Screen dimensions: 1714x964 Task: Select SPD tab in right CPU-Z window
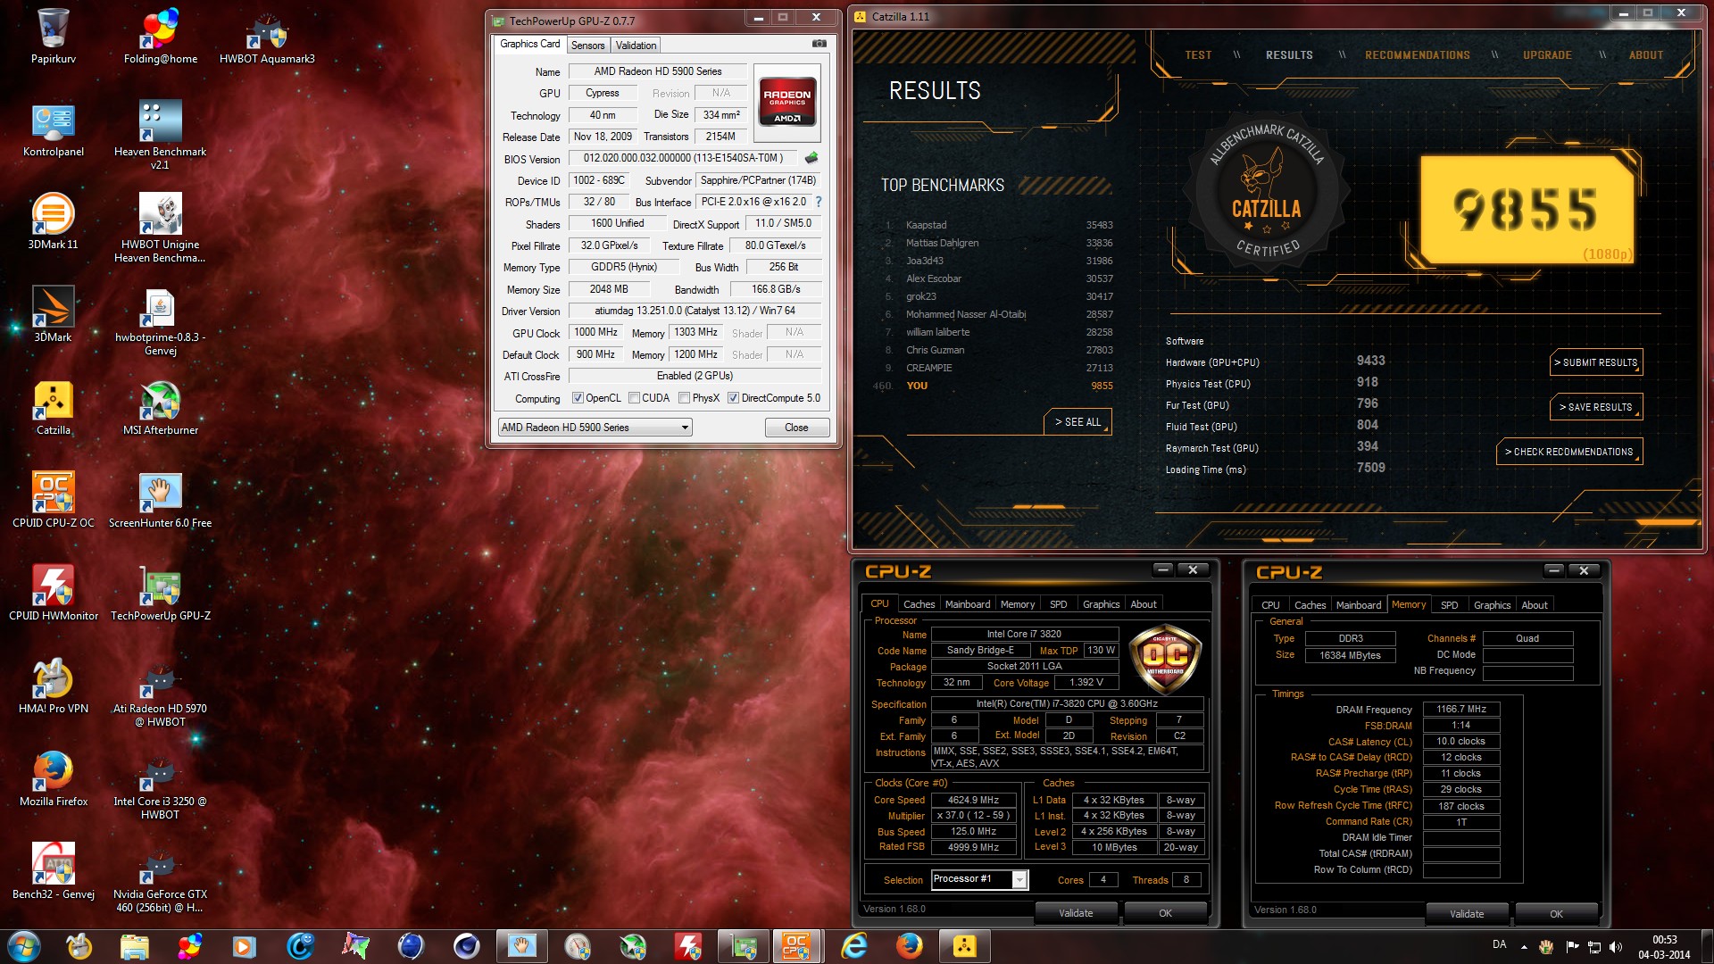[x=1449, y=605]
